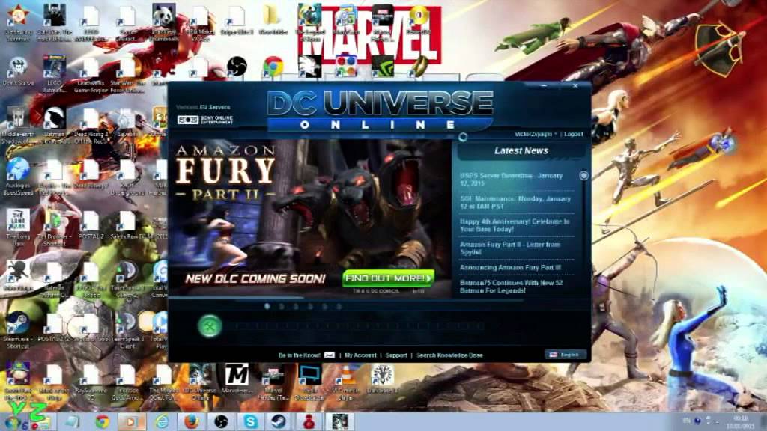Open the My Account link

click(x=360, y=355)
